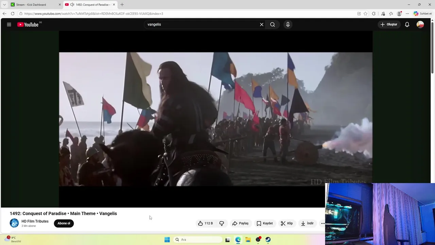The image size is (435, 245).
Task: Open the HD Film Tributes channel name
Action: [x=35, y=221]
